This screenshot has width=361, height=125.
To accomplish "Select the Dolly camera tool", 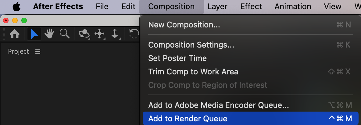I will [x=115, y=34].
